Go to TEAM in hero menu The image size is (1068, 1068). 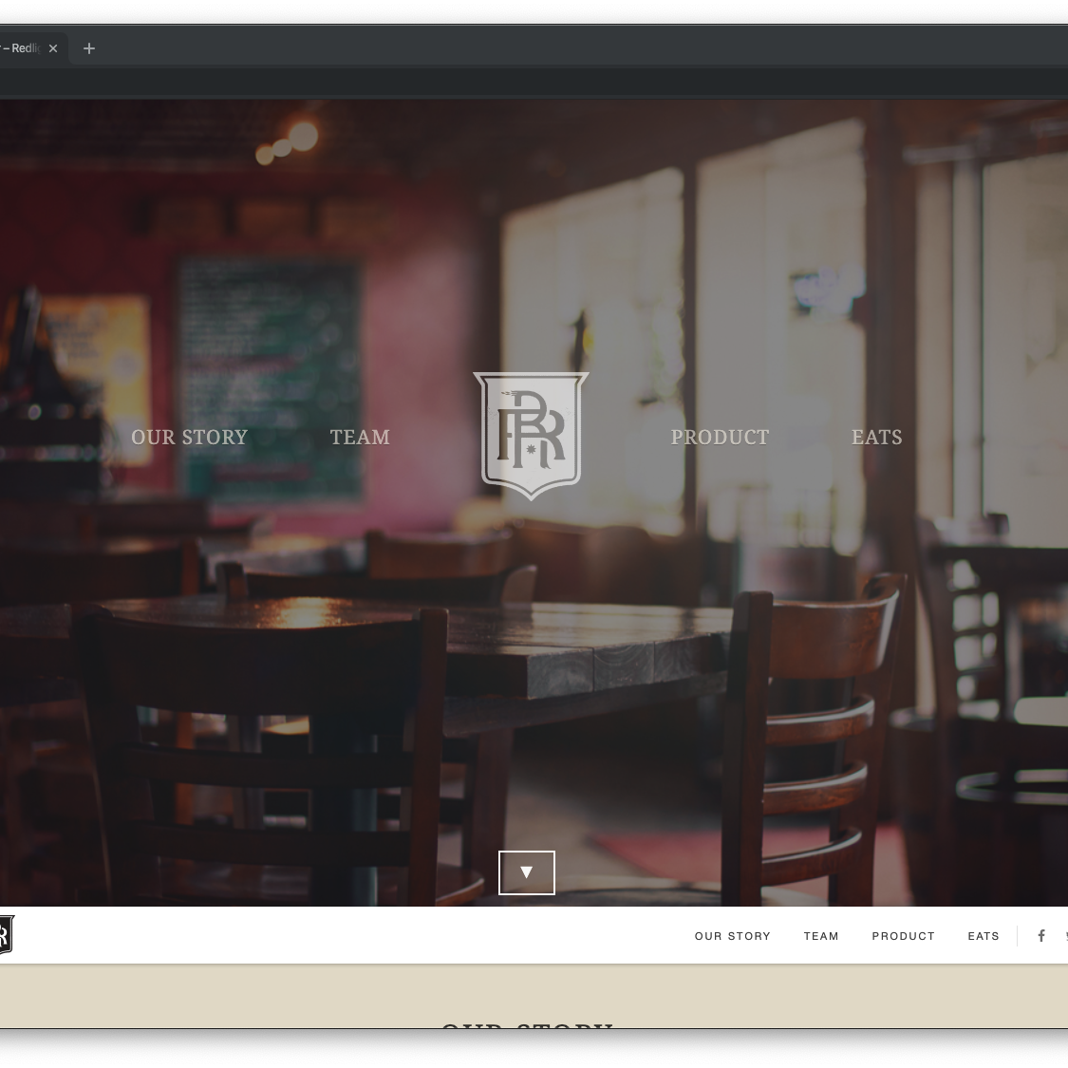tap(360, 438)
